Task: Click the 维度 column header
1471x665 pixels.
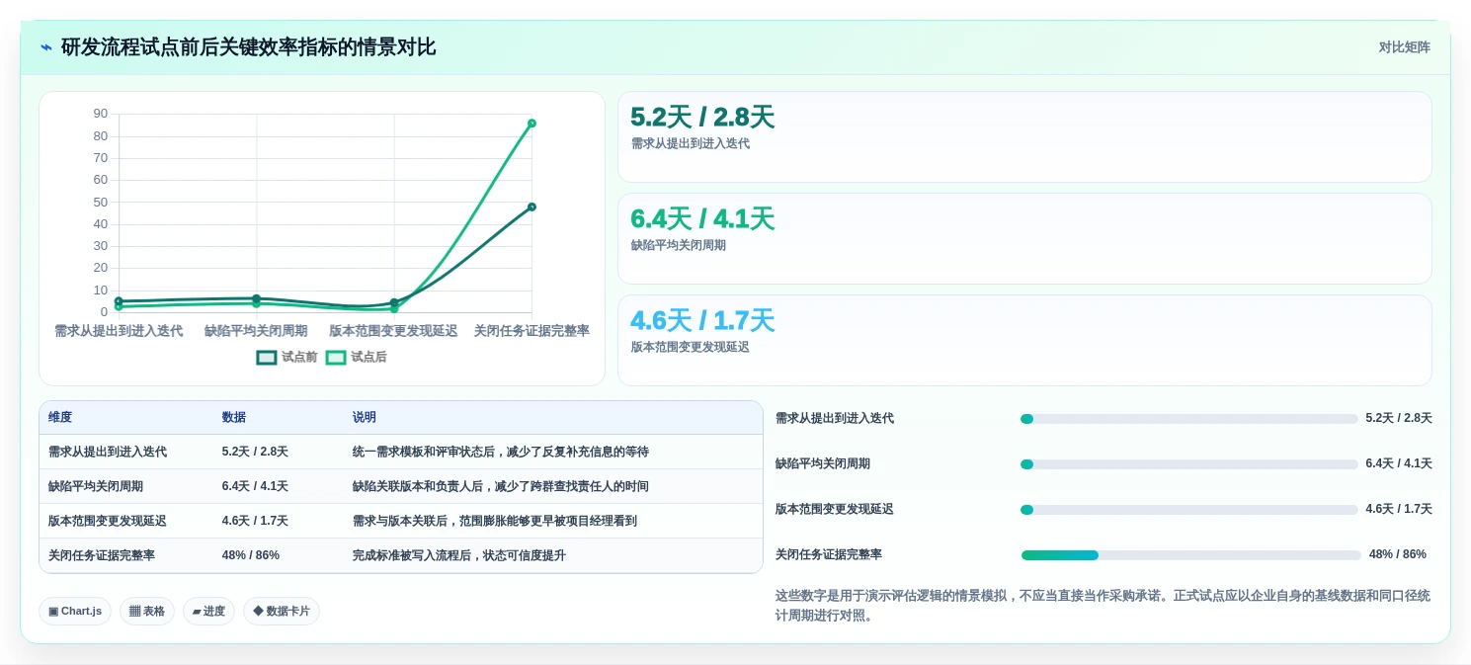Action: (60, 418)
